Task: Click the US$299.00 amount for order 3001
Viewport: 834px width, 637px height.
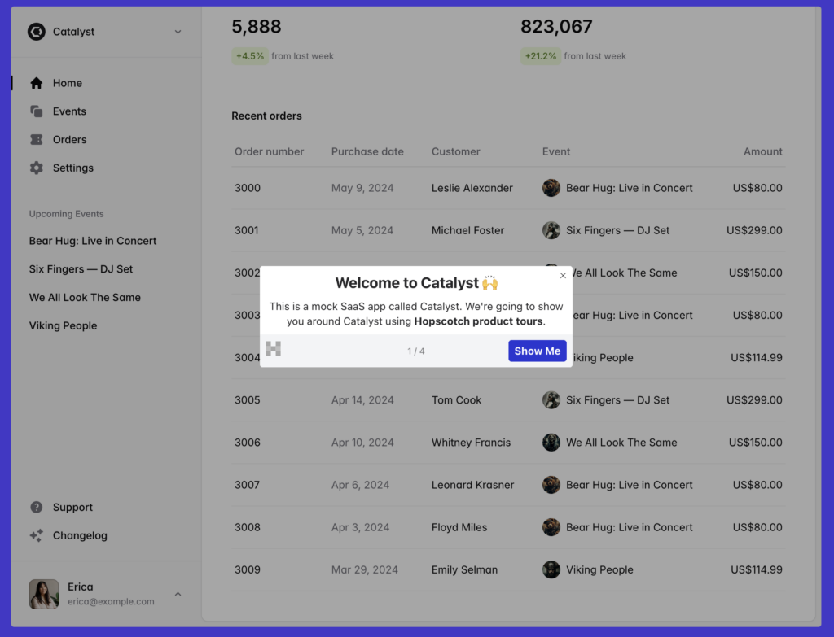Action: (754, 230)
